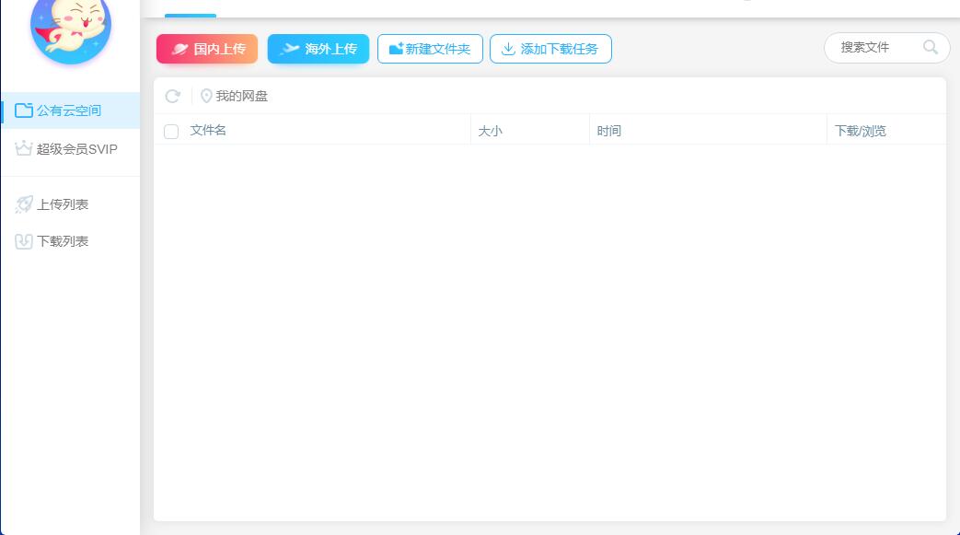Click the 下载/浏览 column header

pyautogui.click(x=861, y=131)
